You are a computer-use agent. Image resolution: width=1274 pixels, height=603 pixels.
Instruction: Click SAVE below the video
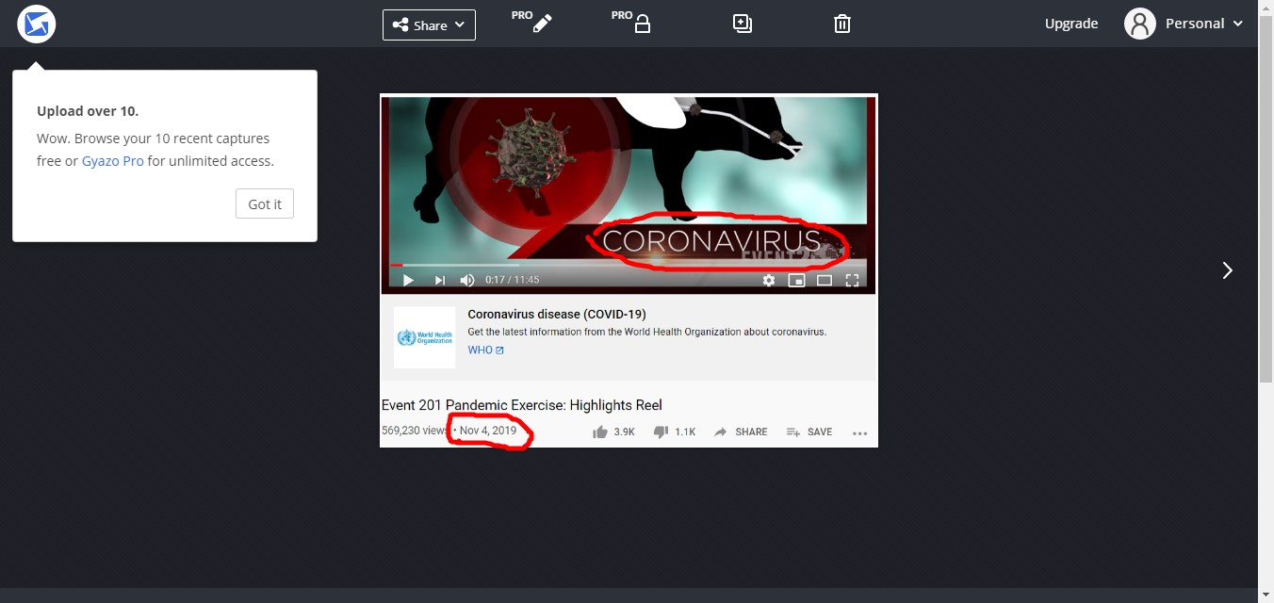click(x=809, y=432)
